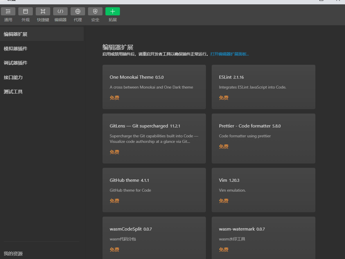Open the 通用 general settings icon
This screenshot has height=259, width=345.
coord(8,11)
